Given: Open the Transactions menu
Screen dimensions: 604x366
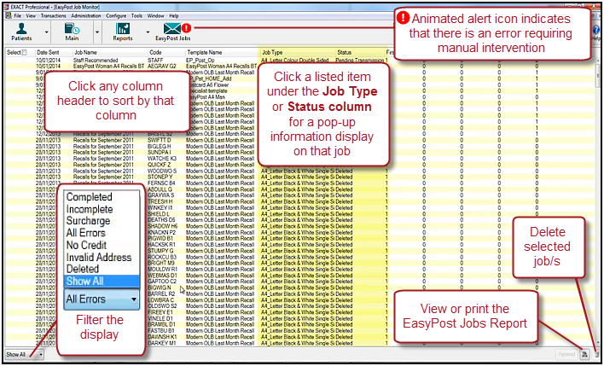Looking at the screenshot, I should tap(54, 16).
